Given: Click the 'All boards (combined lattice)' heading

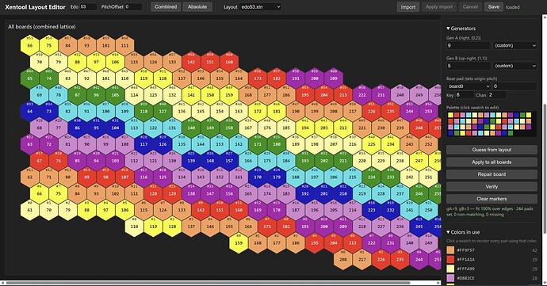Looking at the screenshot, I should pyautogui.click(x=42, y=26).
